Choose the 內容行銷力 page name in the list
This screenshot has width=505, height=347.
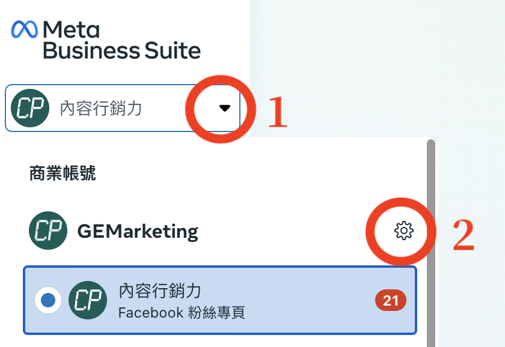click(x=160, y=291)
